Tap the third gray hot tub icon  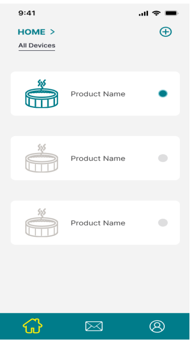pos(41,223)
